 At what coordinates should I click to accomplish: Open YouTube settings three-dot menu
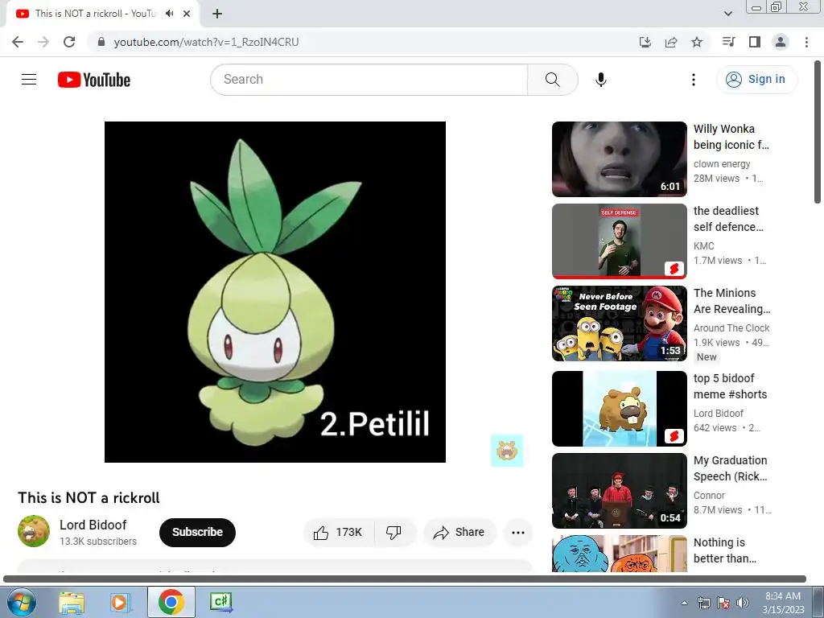(x=693, y=80)
